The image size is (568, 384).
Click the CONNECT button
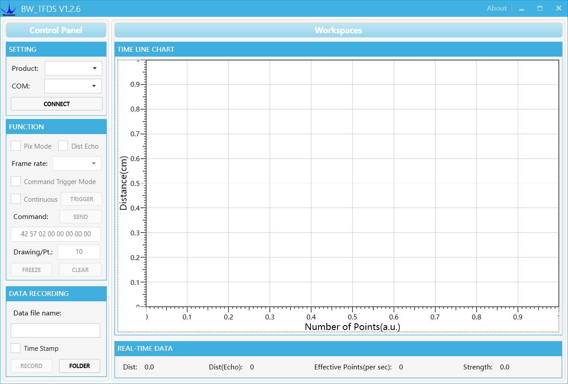click(57, 104)
